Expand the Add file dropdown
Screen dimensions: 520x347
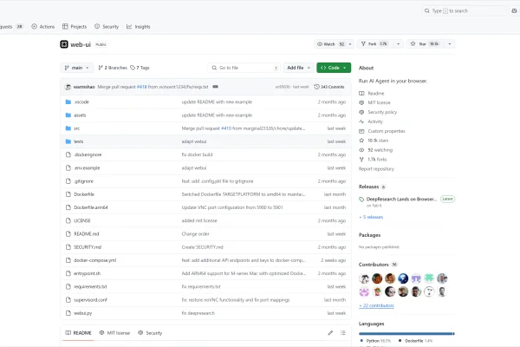[298, 68]
